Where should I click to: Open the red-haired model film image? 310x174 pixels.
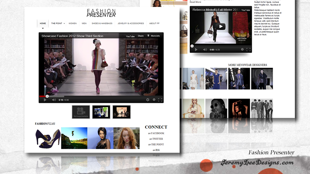(x=126, y=138)
